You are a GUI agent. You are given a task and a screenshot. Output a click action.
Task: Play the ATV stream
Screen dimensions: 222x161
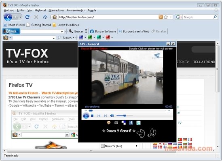tap(86, 116)
